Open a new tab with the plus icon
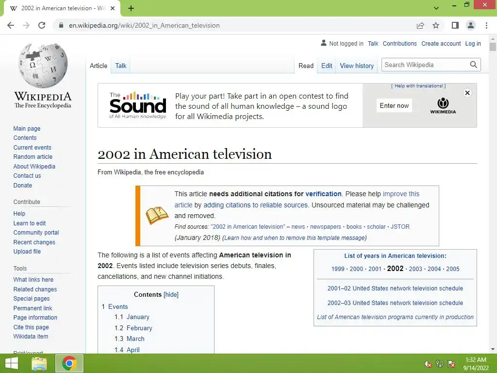The width and height of the screenshot is (497, 373). click(131, 8)
